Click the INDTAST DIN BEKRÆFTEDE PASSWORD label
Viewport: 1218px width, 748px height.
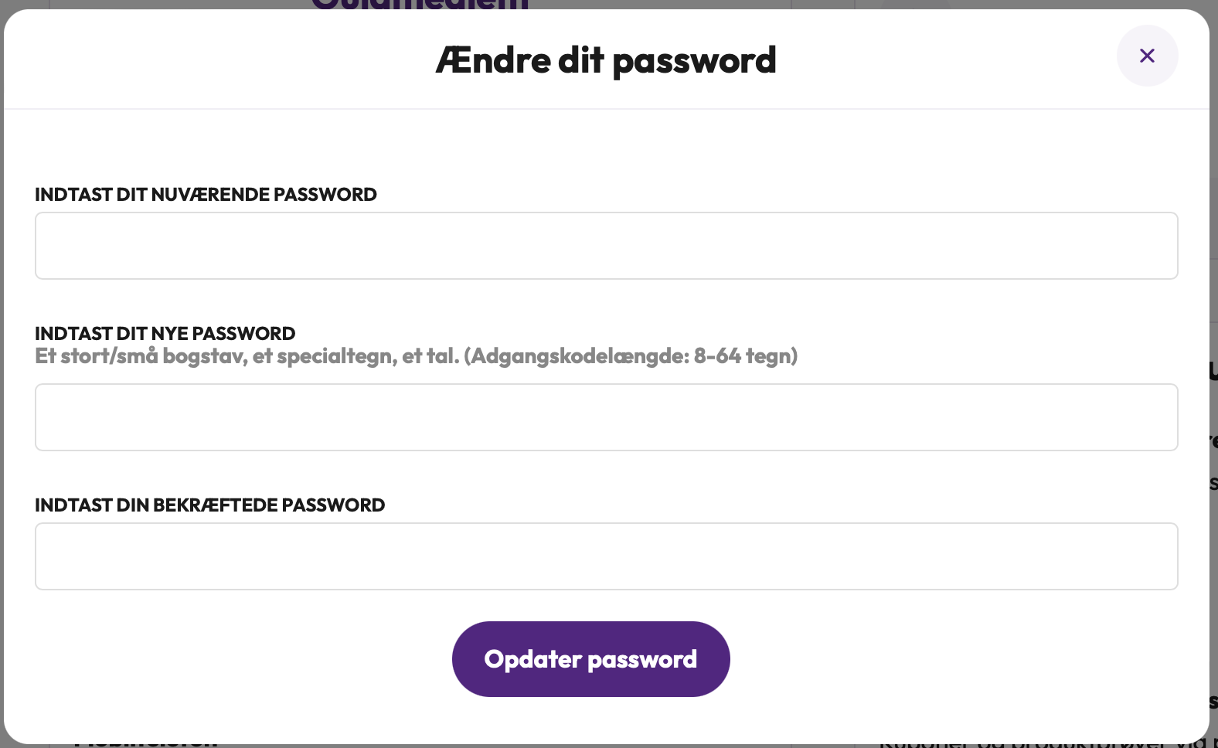tap(209, 505)
